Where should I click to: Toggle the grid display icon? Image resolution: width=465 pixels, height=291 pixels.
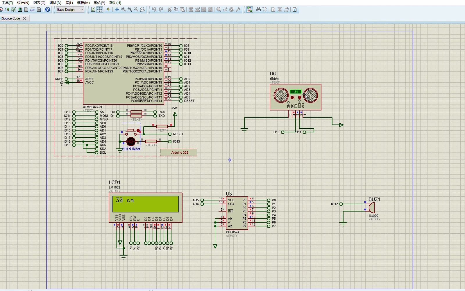[99, 10]
